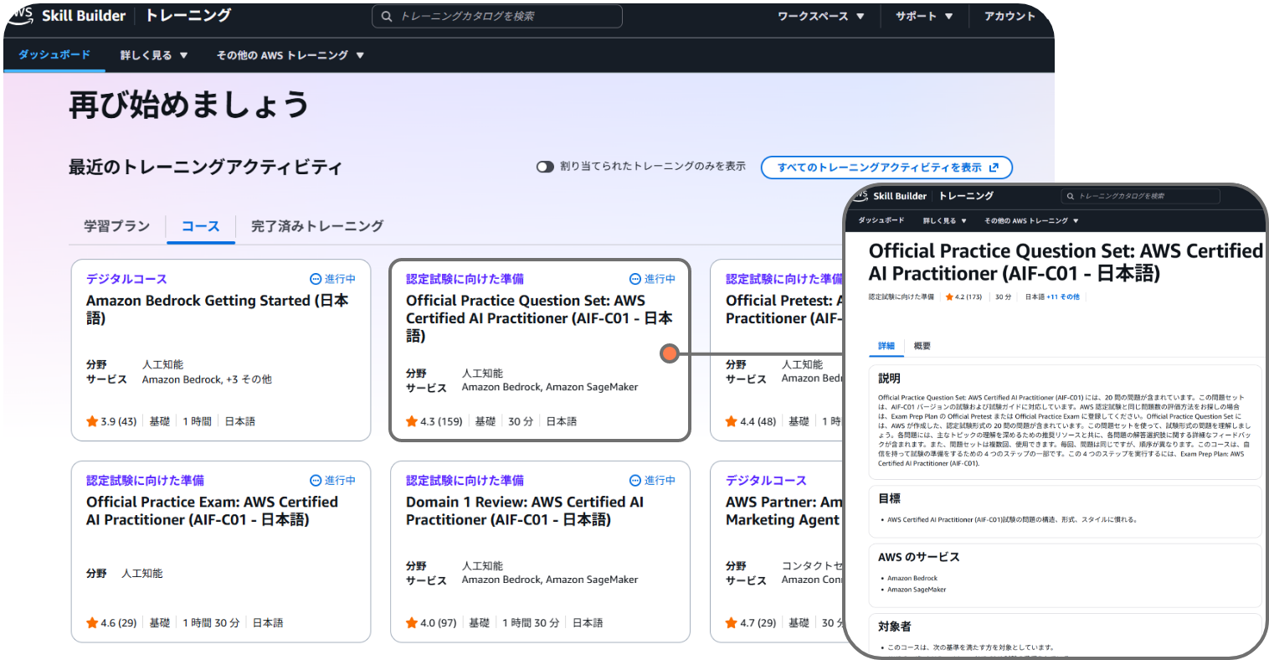The height and width of the screenshot is (660, 1269).
Task: Open the 概要 tab in detail panel
Action: point(922,346)
